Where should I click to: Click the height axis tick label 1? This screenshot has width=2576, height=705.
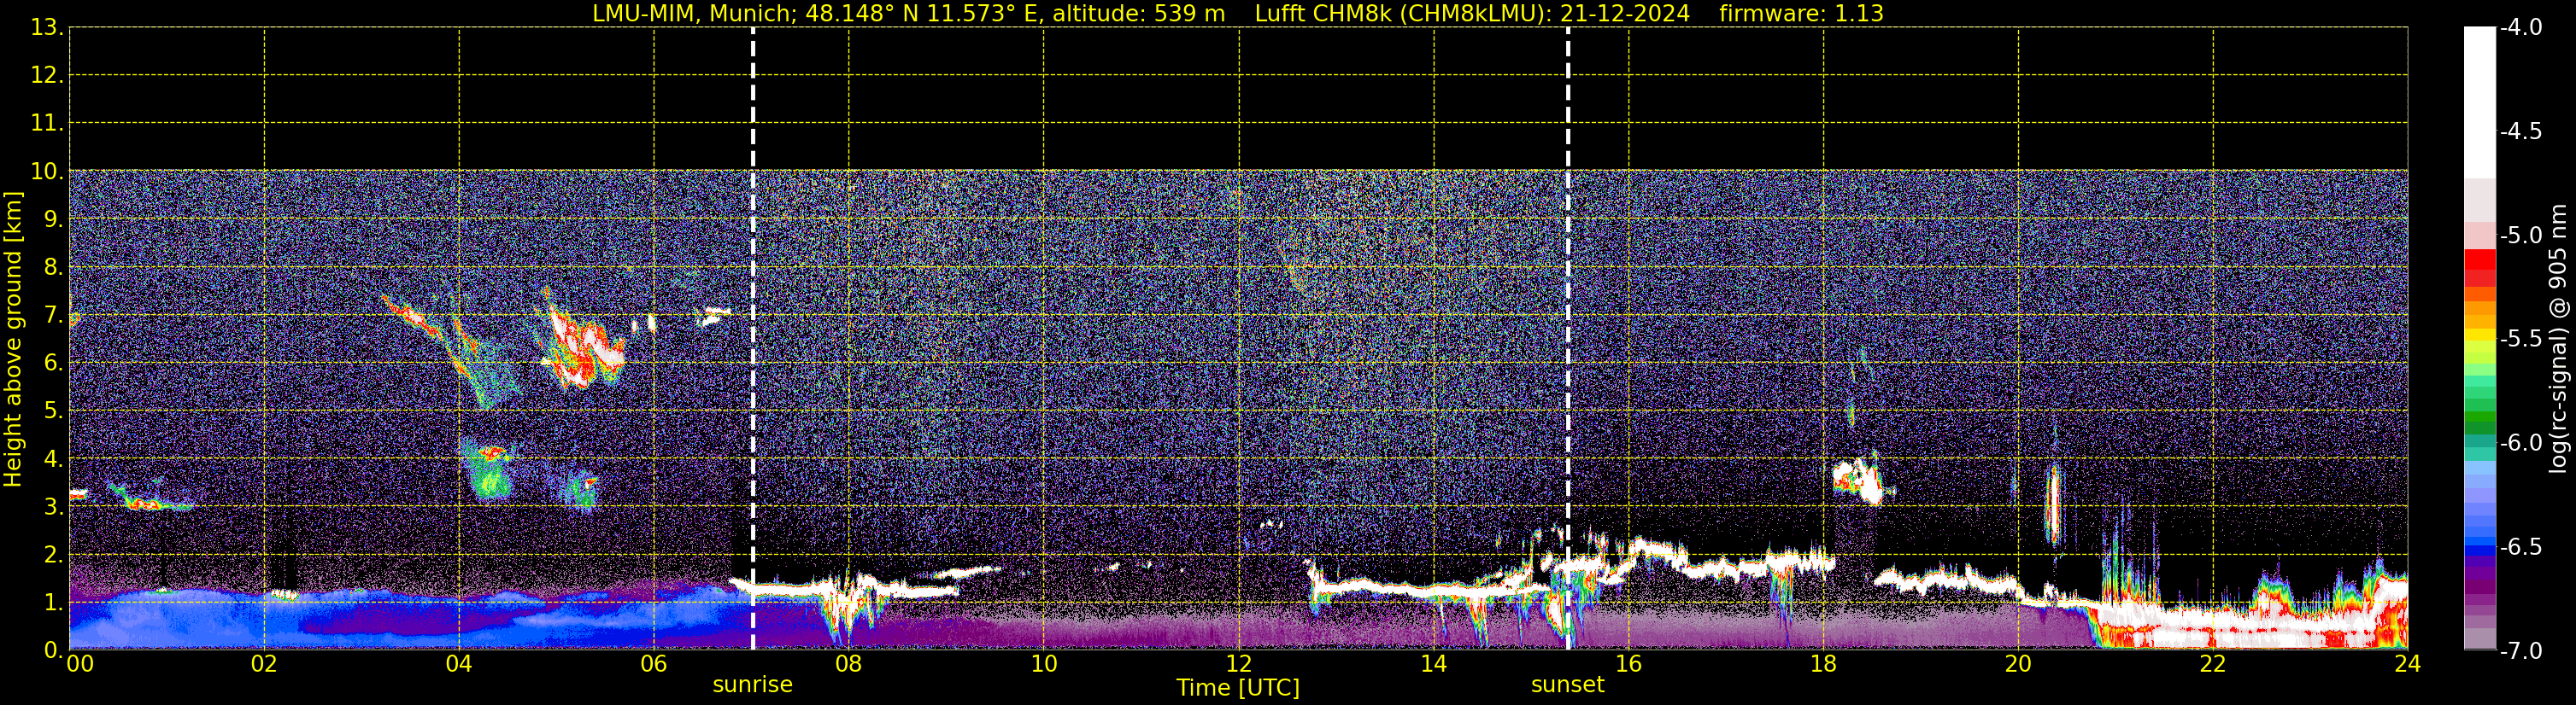click(x=52, y=603)
